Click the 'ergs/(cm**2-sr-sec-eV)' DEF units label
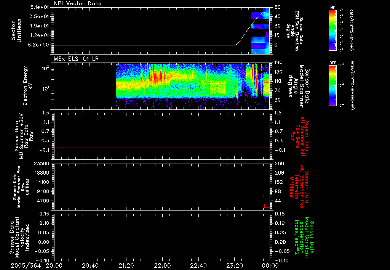This screenshot has height=270, width=390. coord(352,85)
